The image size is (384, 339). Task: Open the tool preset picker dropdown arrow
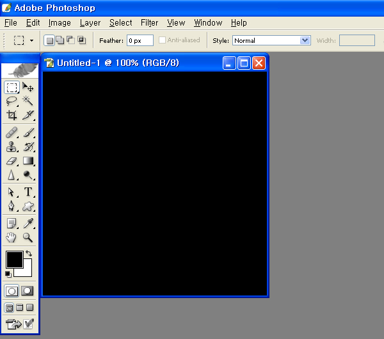tap(31, 40)
